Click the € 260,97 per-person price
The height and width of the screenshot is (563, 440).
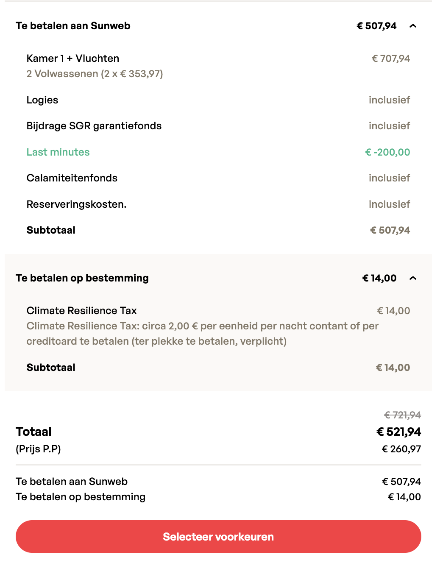point(401,449)
